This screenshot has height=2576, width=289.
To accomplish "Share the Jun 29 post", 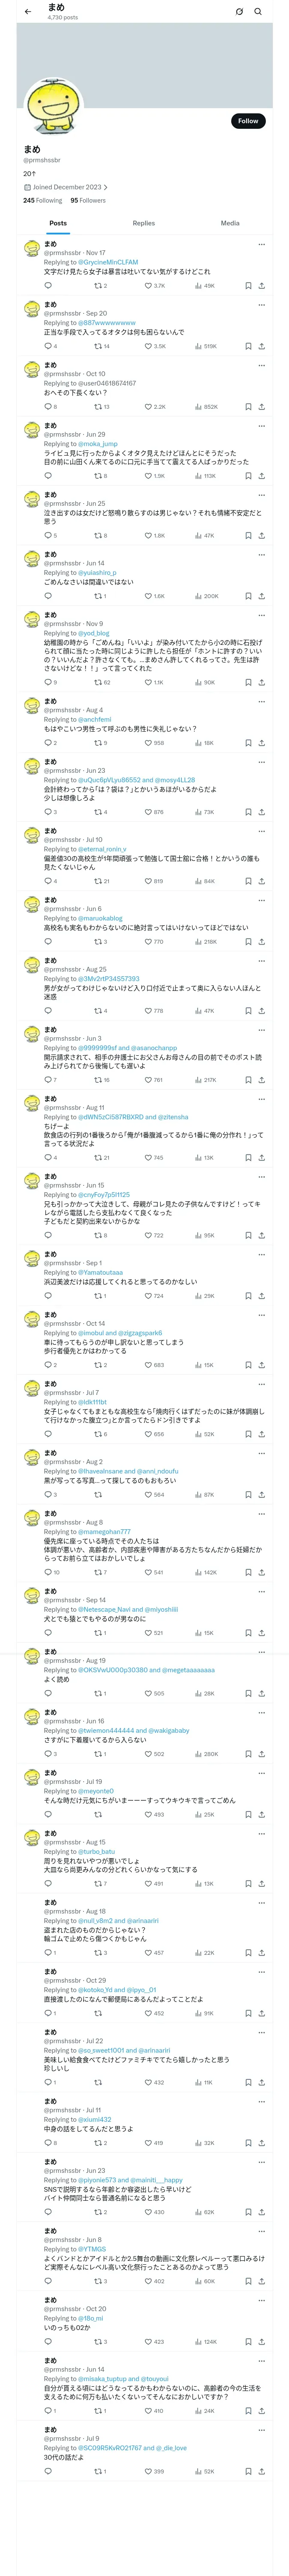I will point(262,476).
